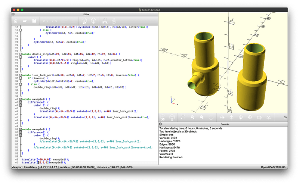Click the line 'cylinder(d=id, h=h*2, center=true);'

click(x=60, y=42)
